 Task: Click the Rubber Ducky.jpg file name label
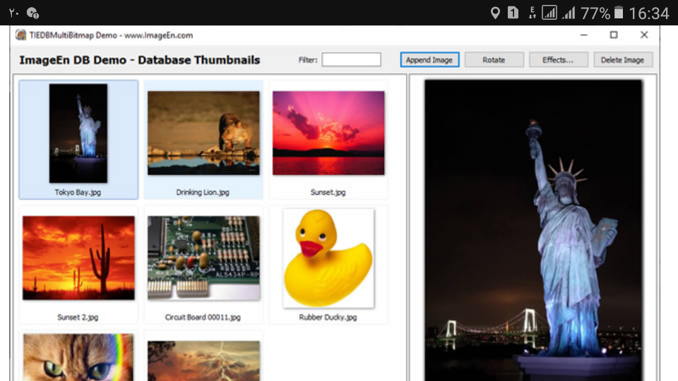coord(328,317)
